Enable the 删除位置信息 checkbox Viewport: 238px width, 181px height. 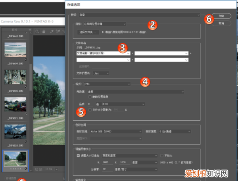tap(90, 96)
